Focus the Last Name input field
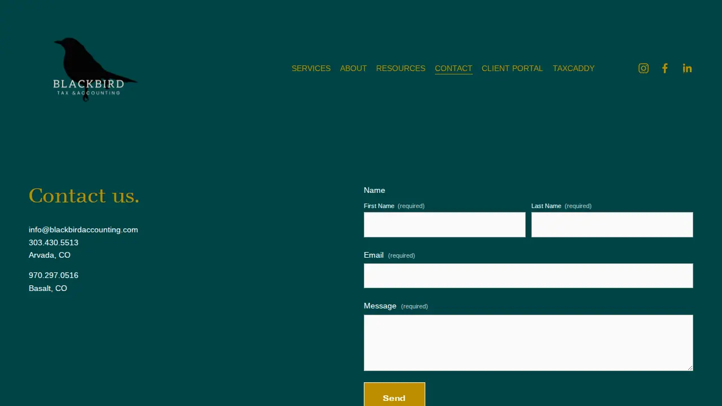Viewport: 722px width, 406px height. [x=612, y=224]
